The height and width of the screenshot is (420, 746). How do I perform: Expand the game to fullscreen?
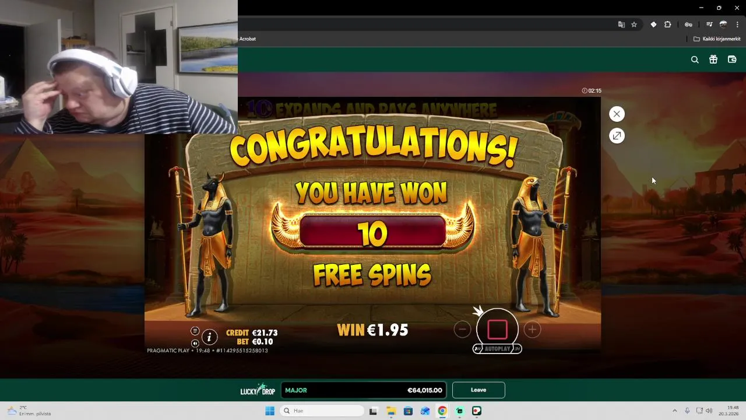click(x=617, y=136)
